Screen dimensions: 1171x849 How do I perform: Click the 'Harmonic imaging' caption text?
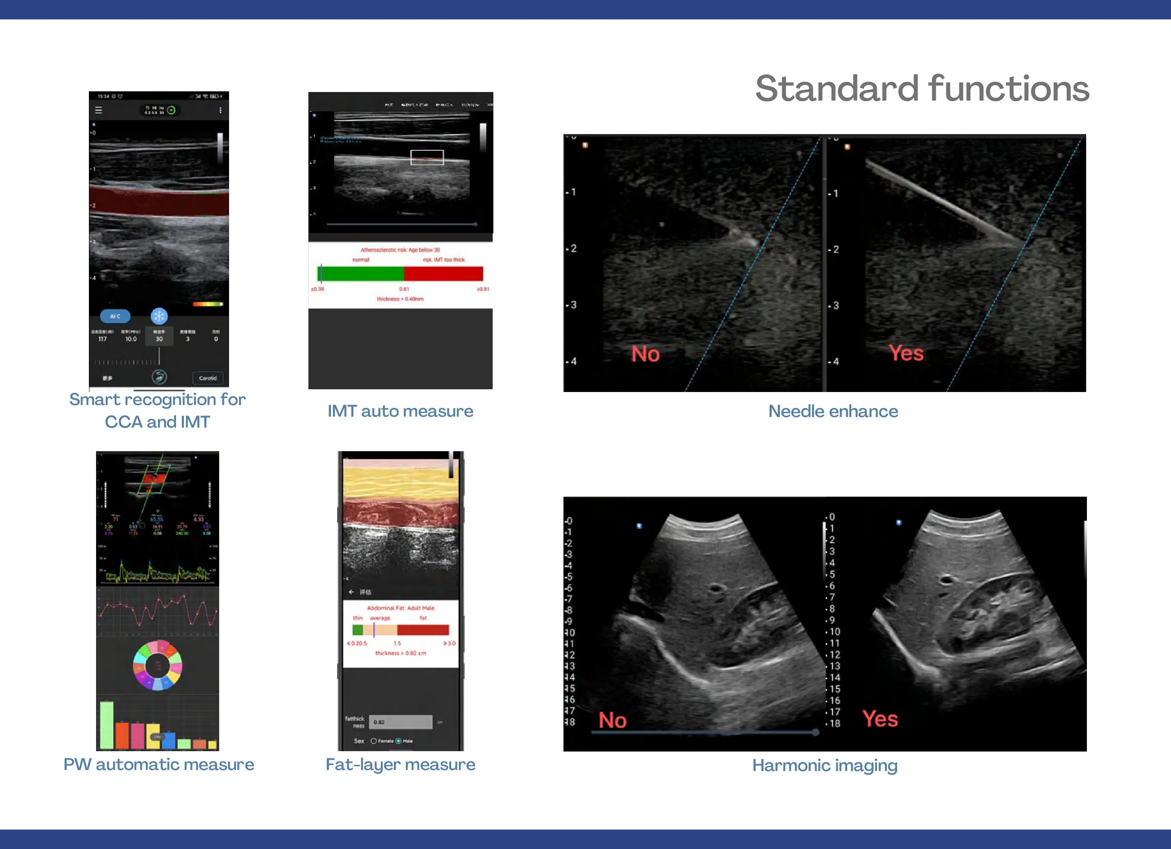[825, 765]
